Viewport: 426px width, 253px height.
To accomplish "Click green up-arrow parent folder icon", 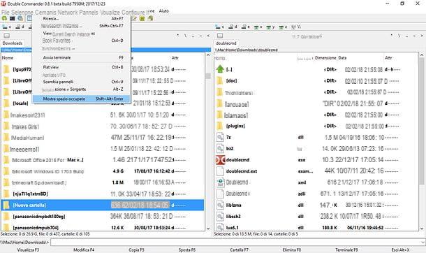I will coord(220,69).
